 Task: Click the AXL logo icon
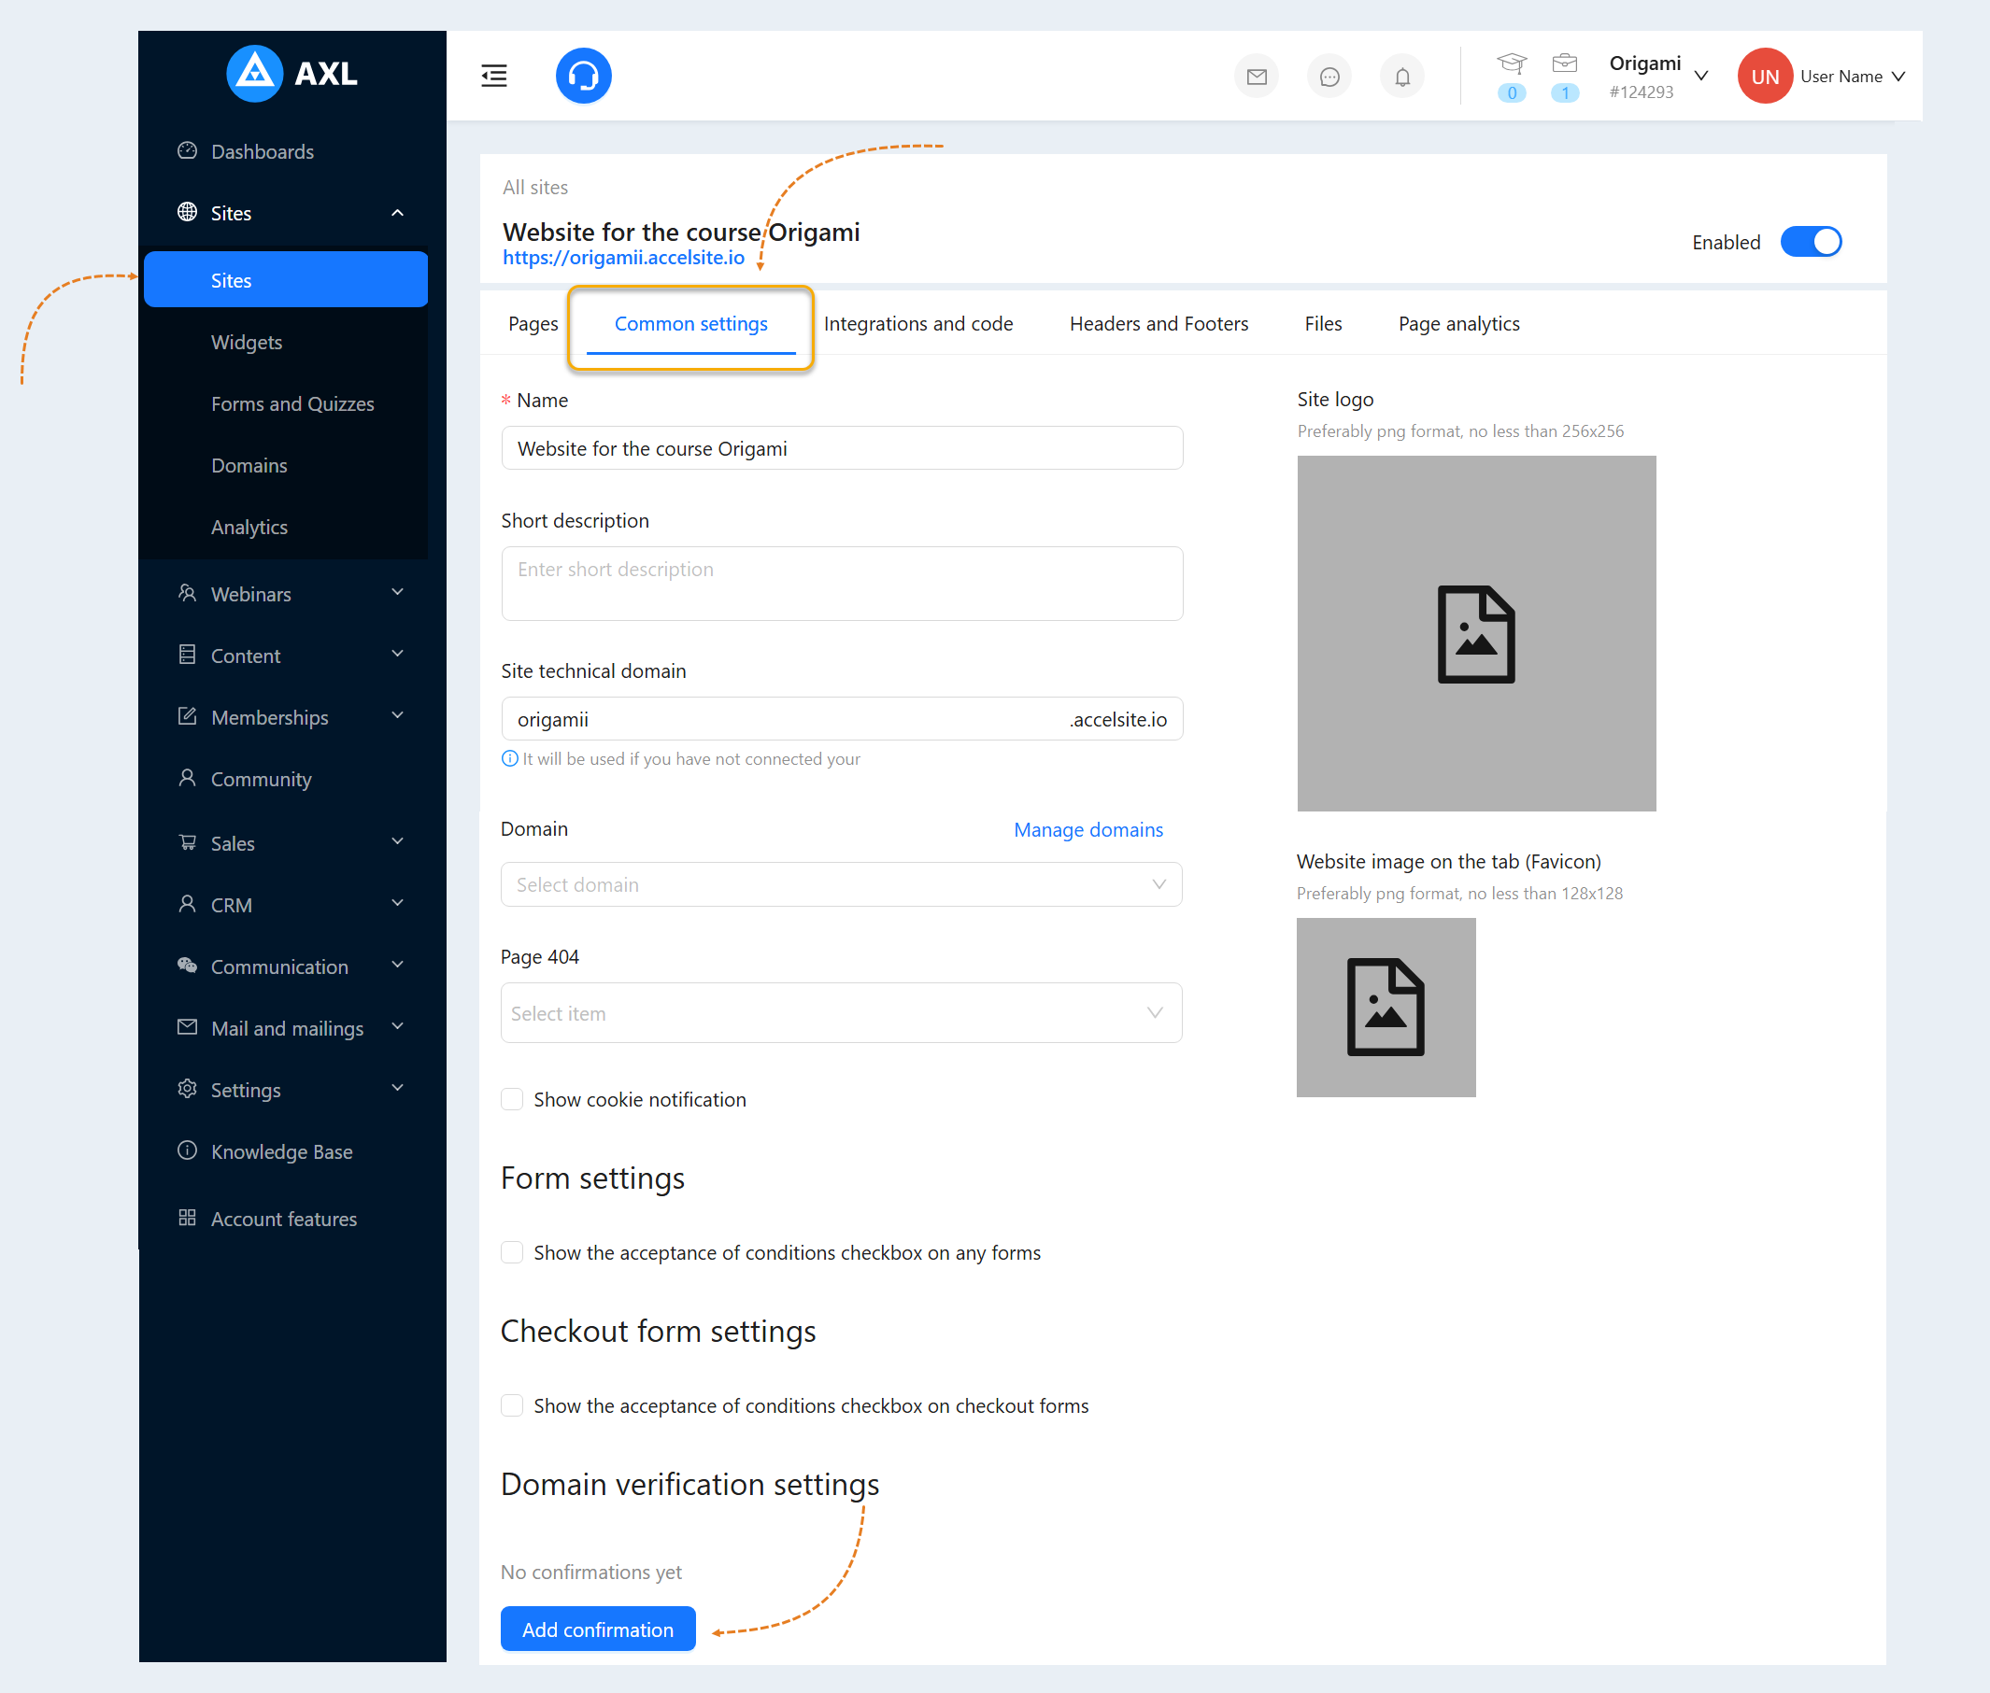pos(254,73)
